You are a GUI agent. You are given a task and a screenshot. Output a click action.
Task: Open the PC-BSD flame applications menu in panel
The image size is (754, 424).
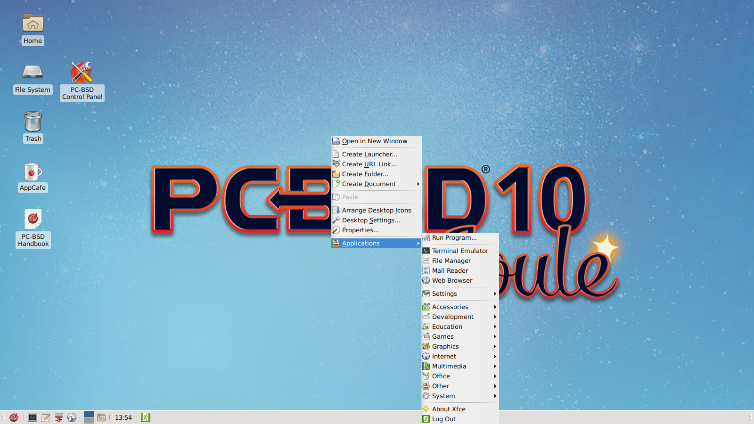[x=14, y=417]
